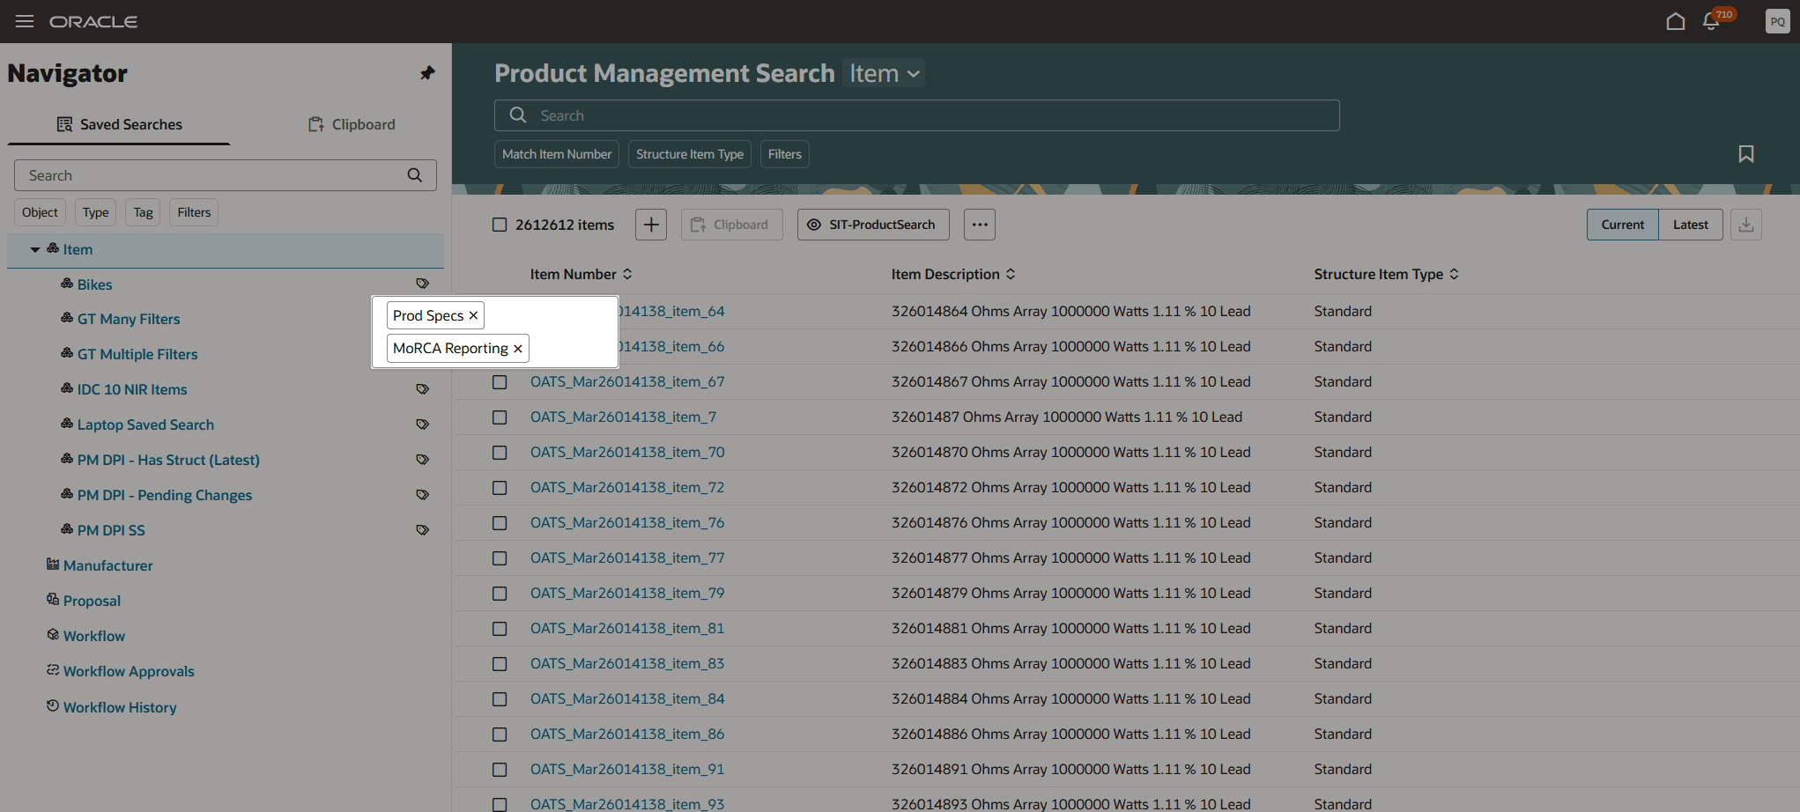The height and width of the screenshot is (812, 1800).
Task: Click the plus button to add item
Action: point(651,225)
